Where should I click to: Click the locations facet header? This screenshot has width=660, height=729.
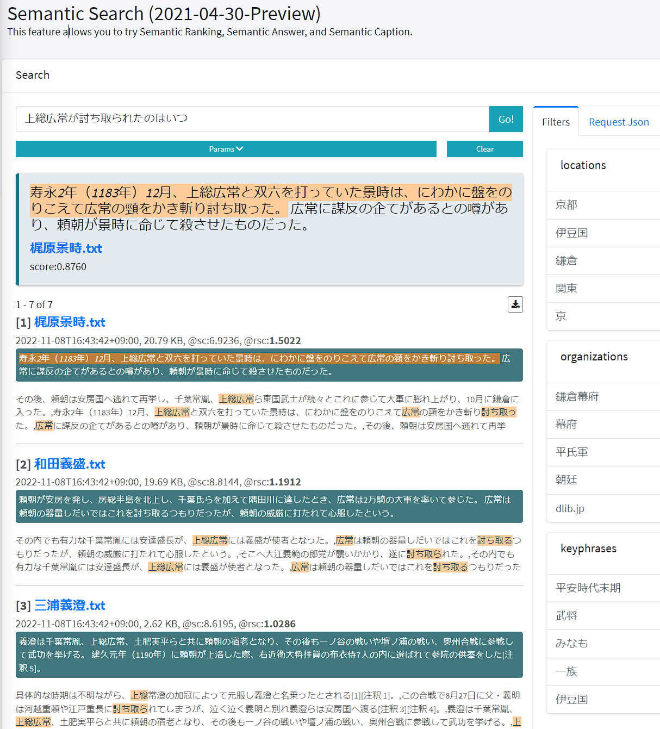click(583, 165)
